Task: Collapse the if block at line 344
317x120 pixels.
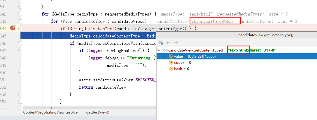Action: [x=20, y=28]
